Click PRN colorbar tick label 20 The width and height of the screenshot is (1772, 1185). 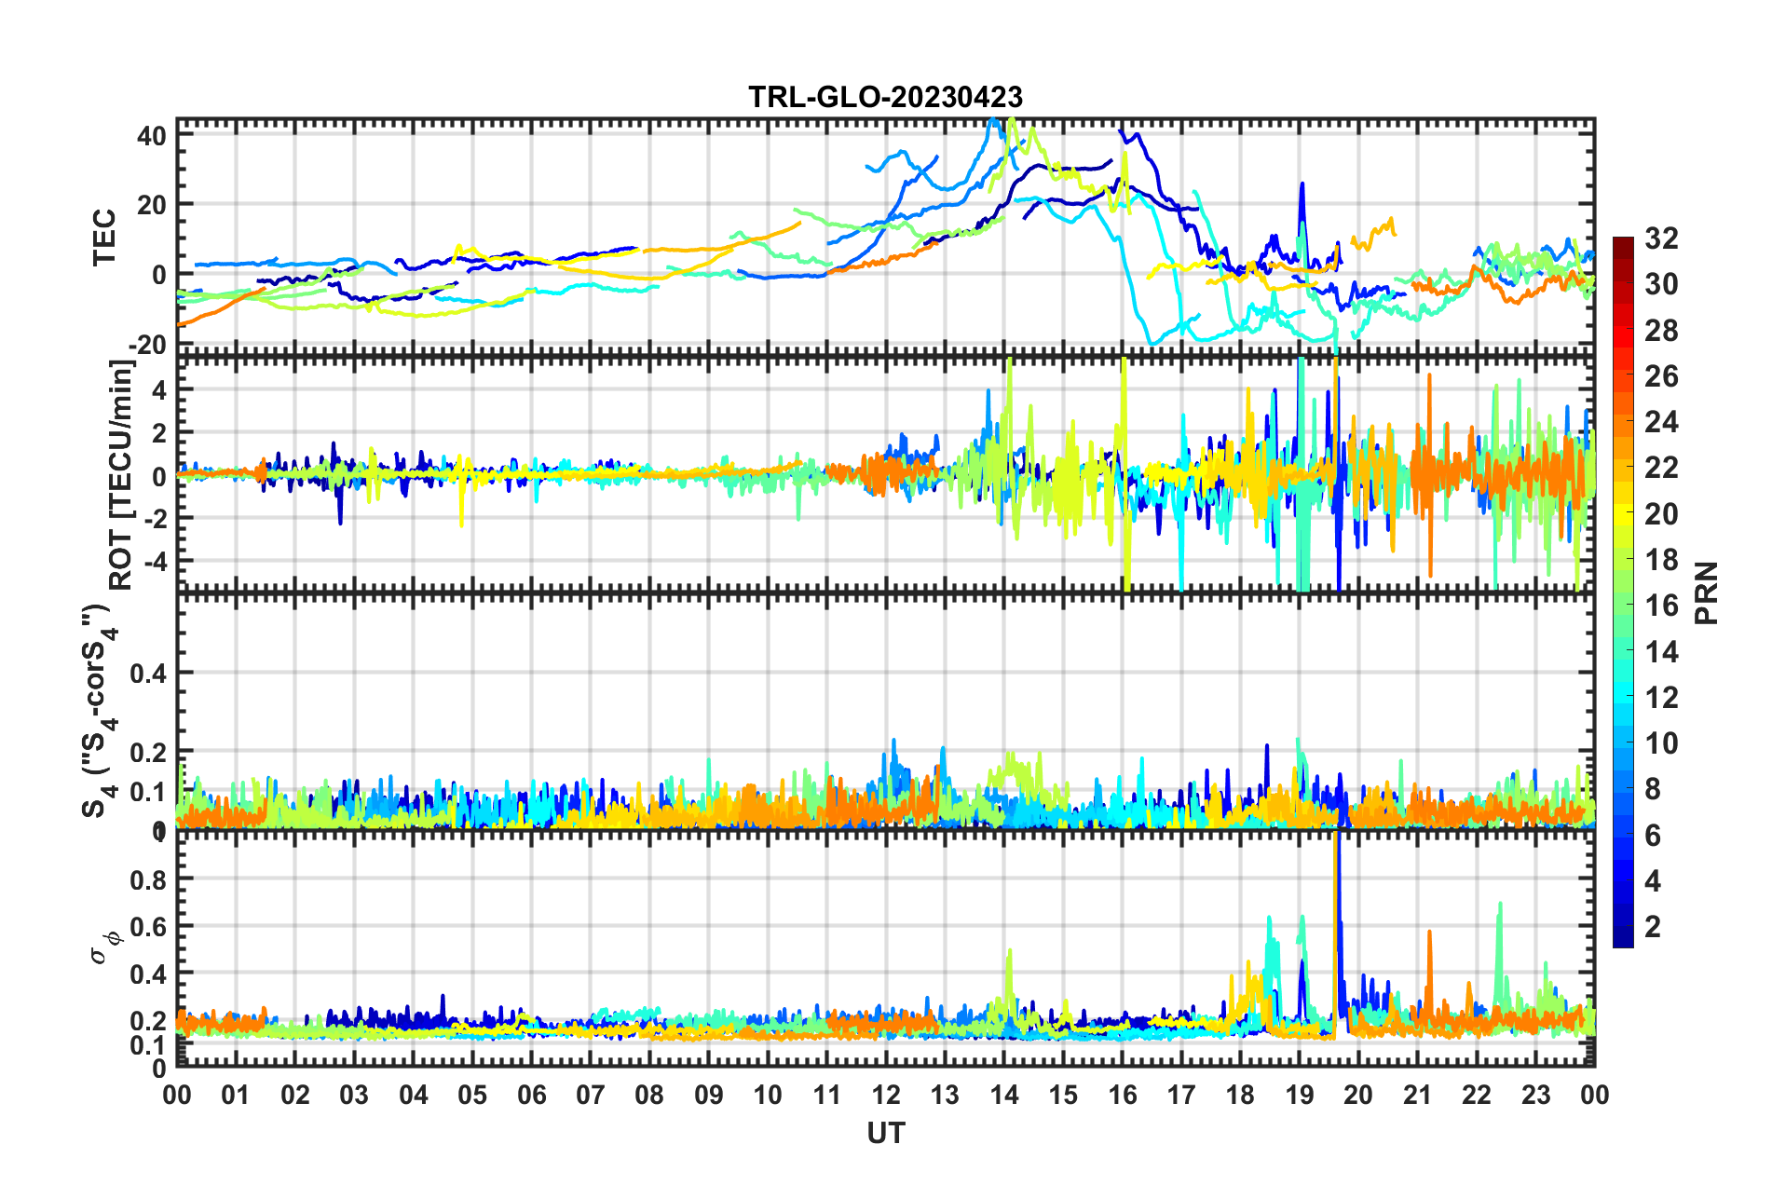1661,514
